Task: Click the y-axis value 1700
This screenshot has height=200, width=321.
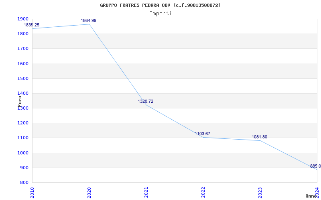Action: tap(23, 49)
